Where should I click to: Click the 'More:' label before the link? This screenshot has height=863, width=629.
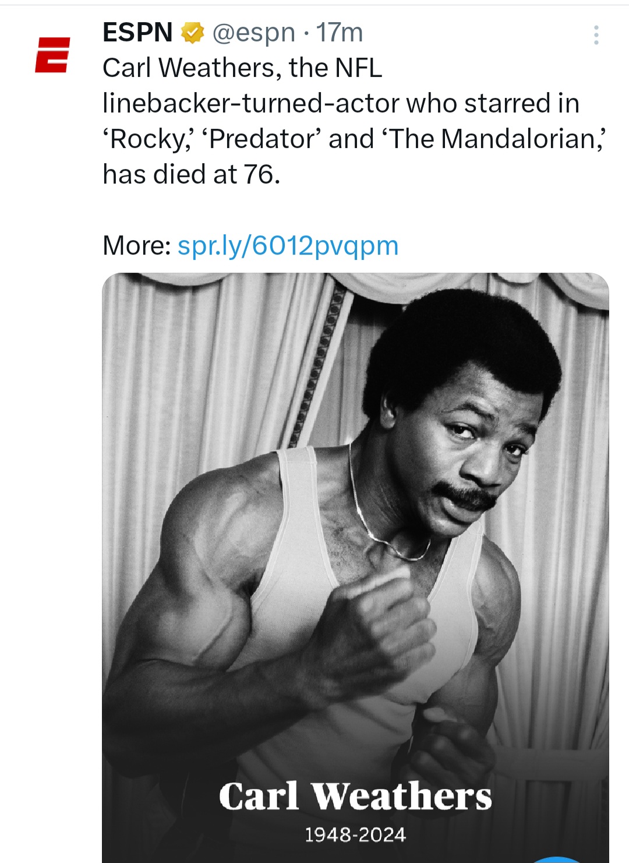tap(136, 245)
